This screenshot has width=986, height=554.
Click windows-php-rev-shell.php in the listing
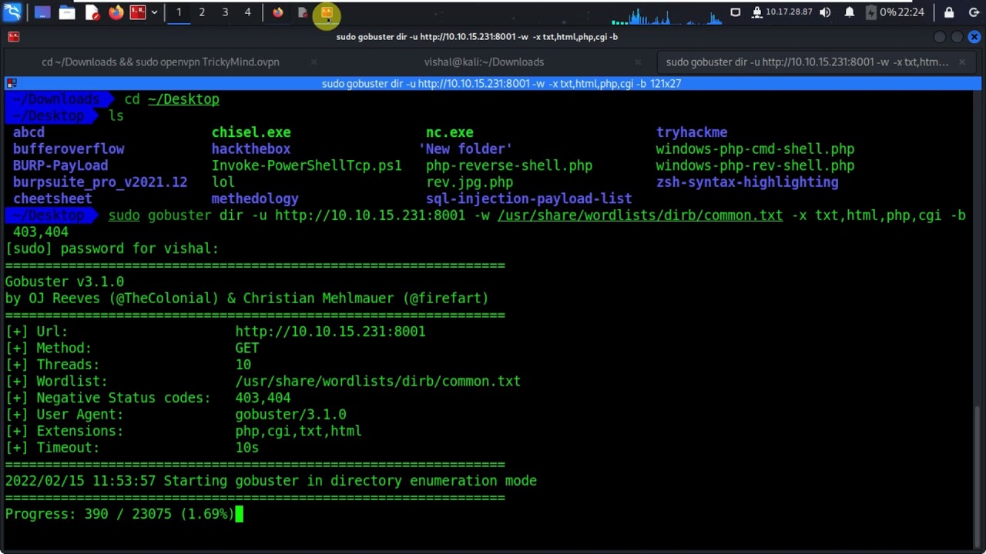click(755, 165)
